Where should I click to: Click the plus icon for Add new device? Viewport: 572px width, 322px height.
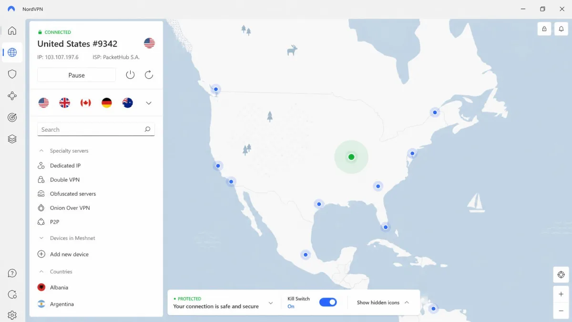(41, 254)
